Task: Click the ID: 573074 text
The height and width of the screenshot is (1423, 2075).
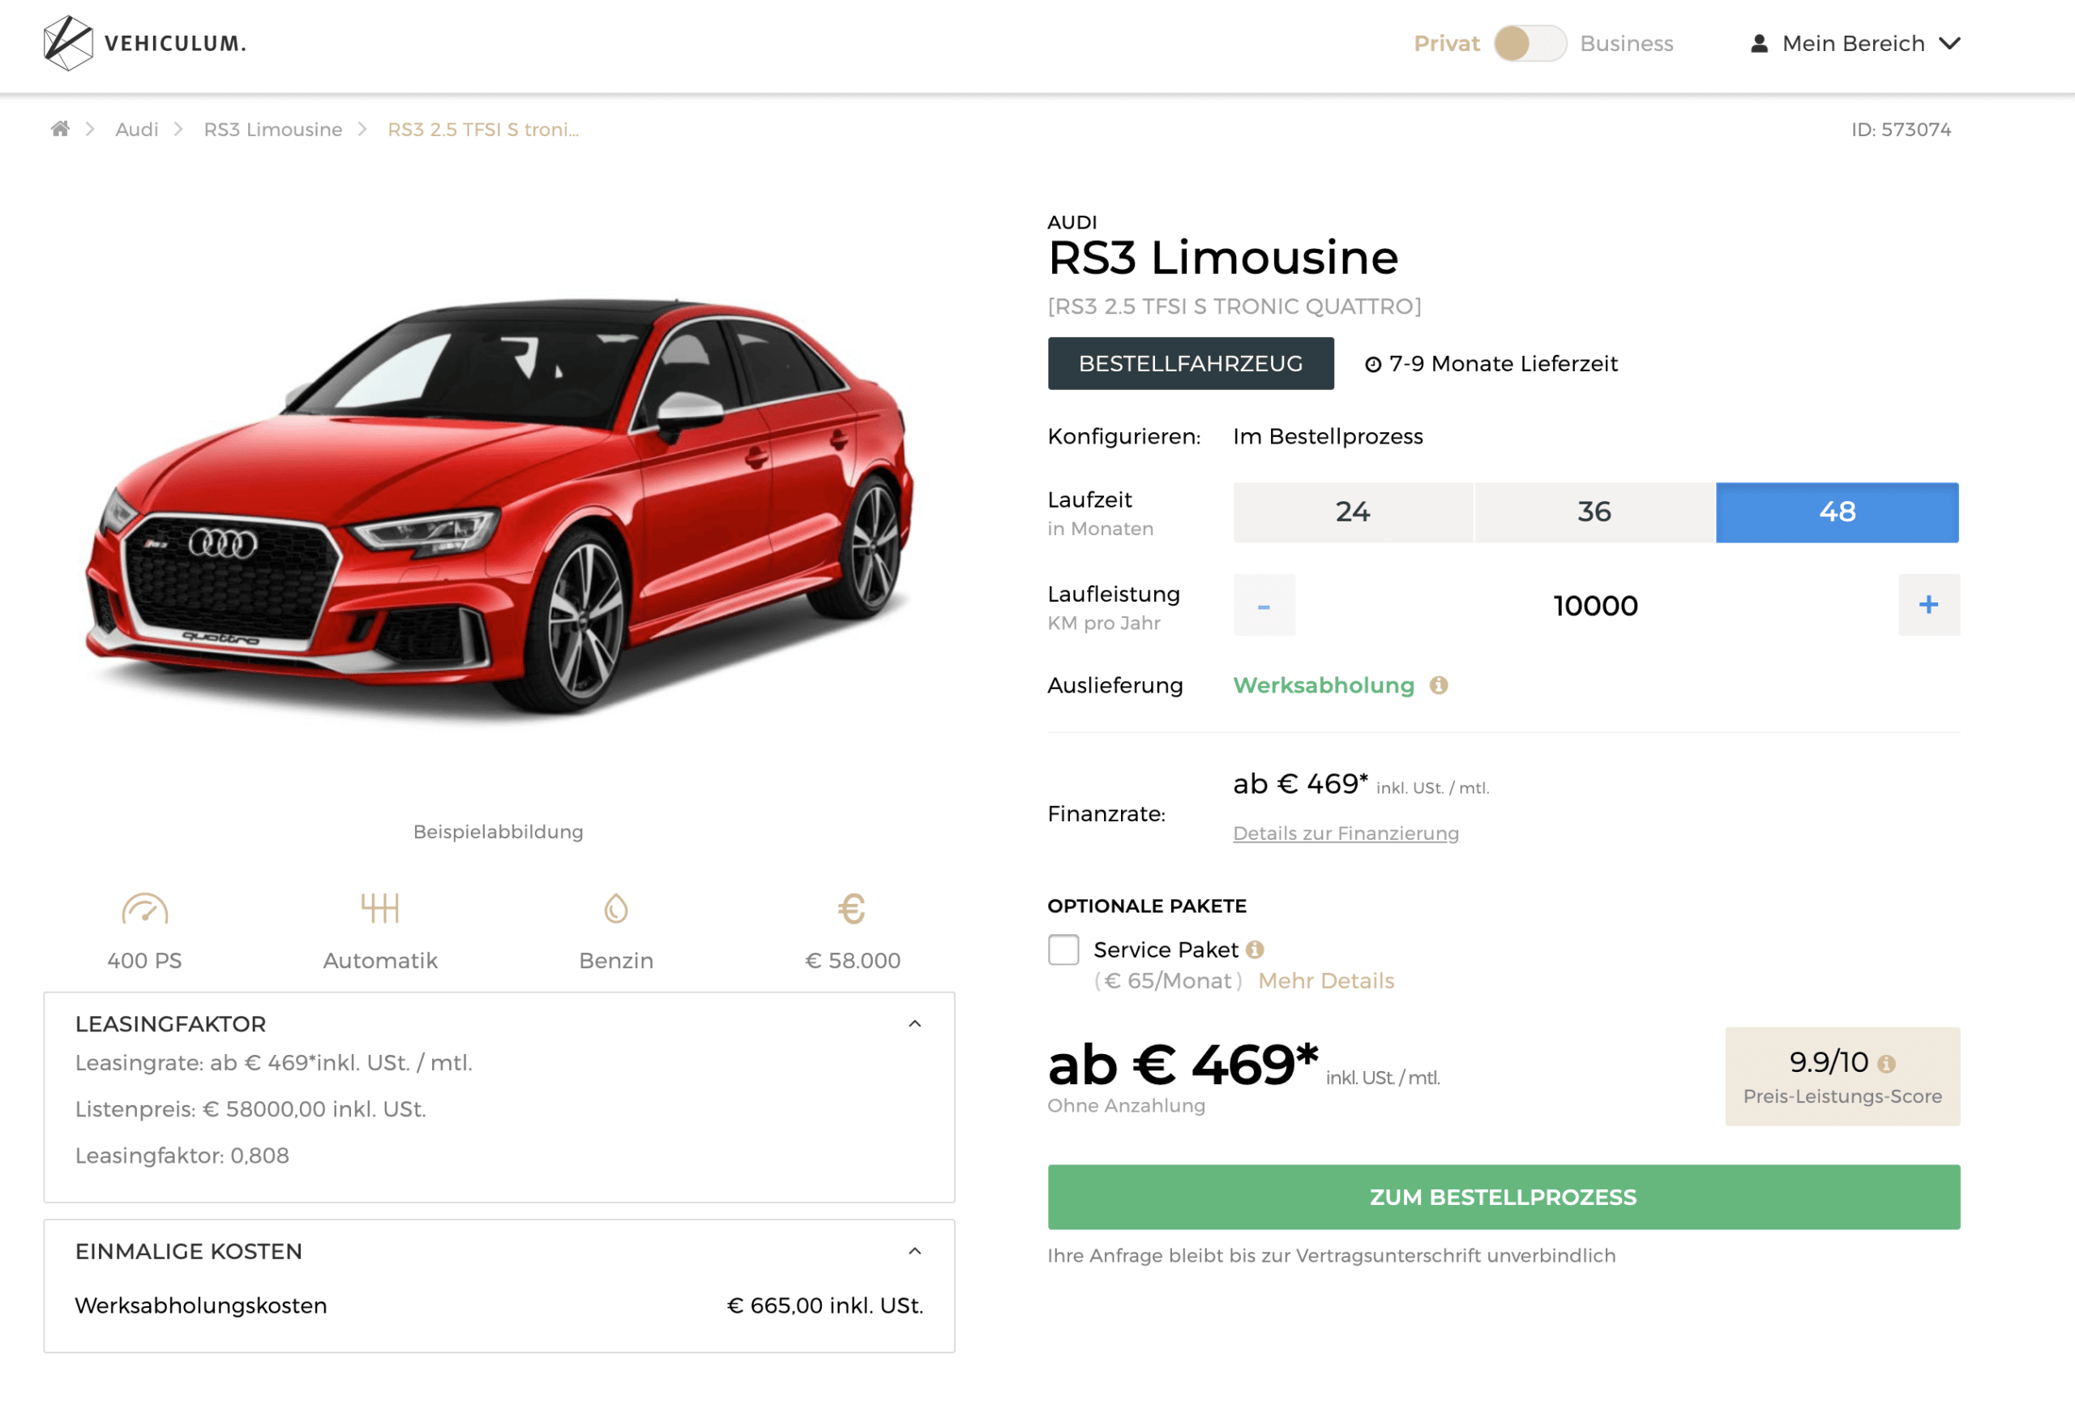Action: [x=1901, y=130]
